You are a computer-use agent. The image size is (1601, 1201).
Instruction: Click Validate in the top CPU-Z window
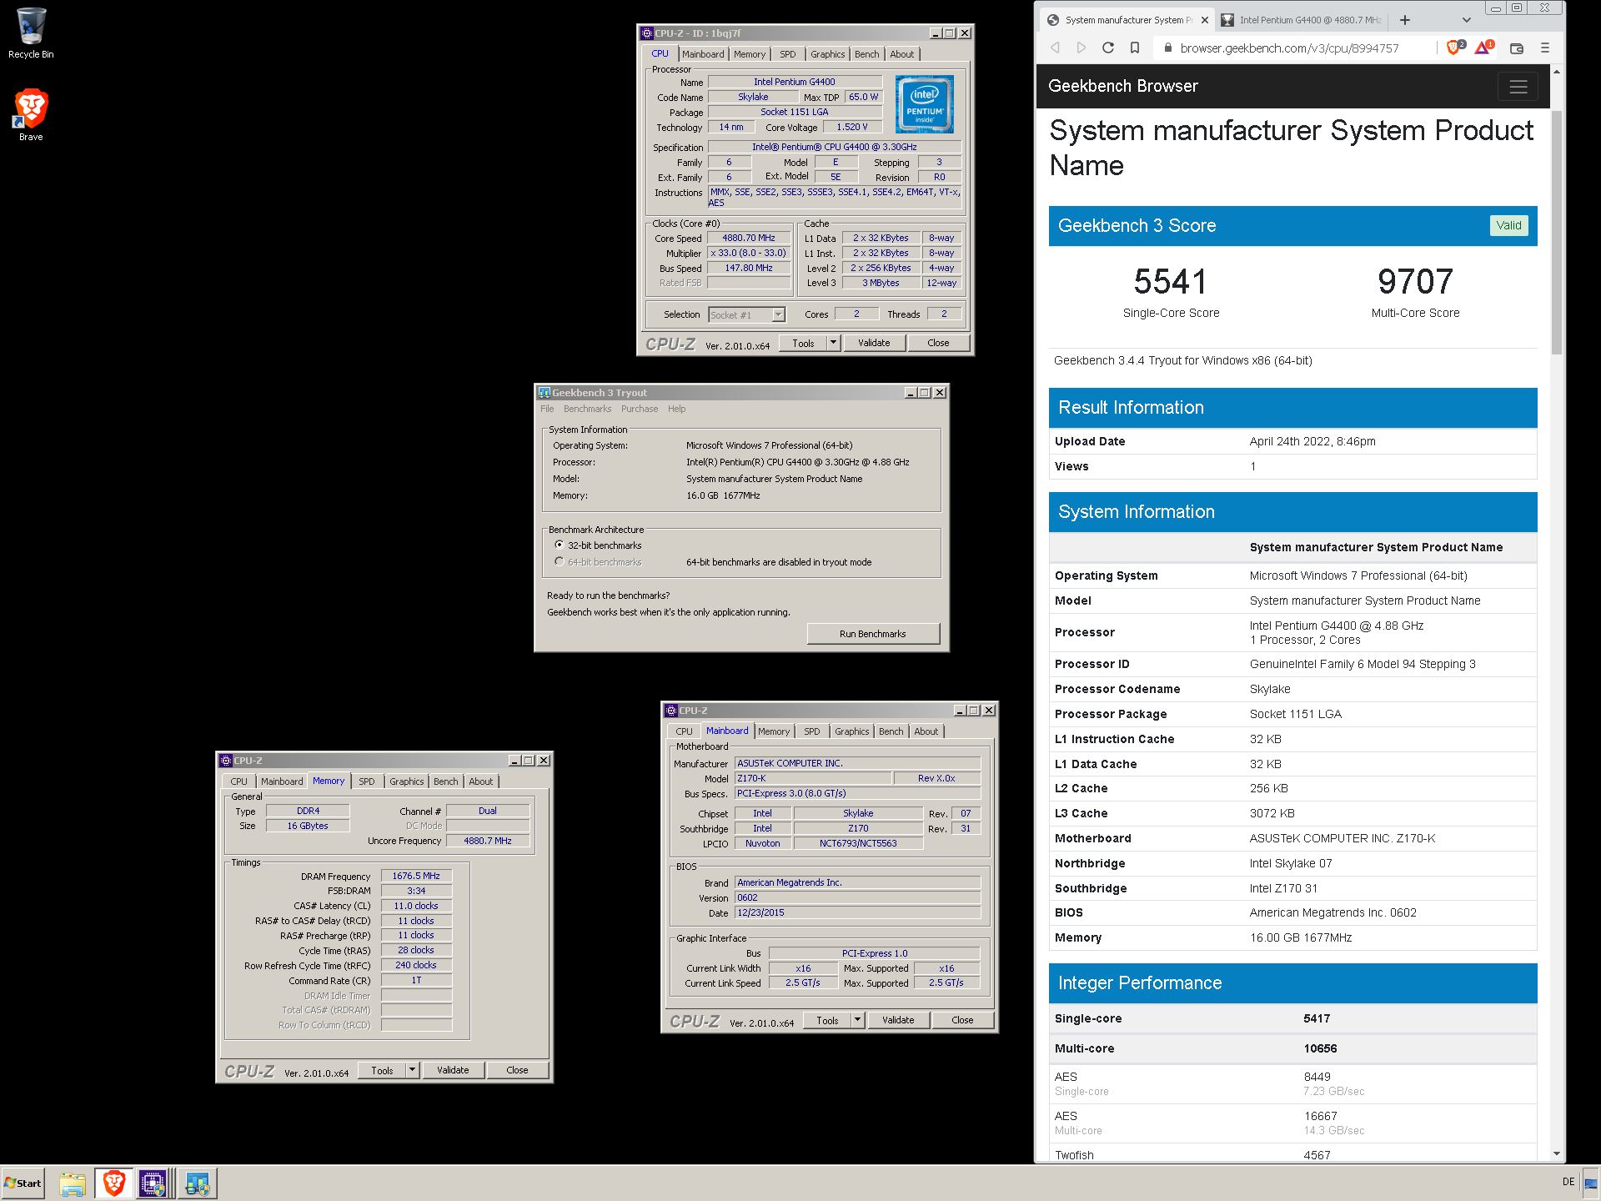873,343
